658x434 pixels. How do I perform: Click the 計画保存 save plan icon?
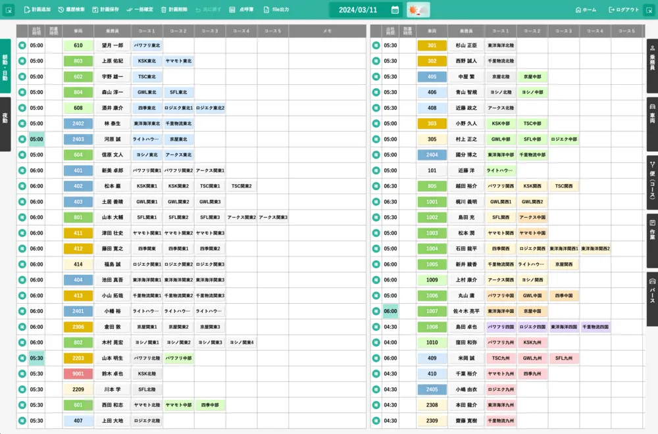tap(95, 10)
